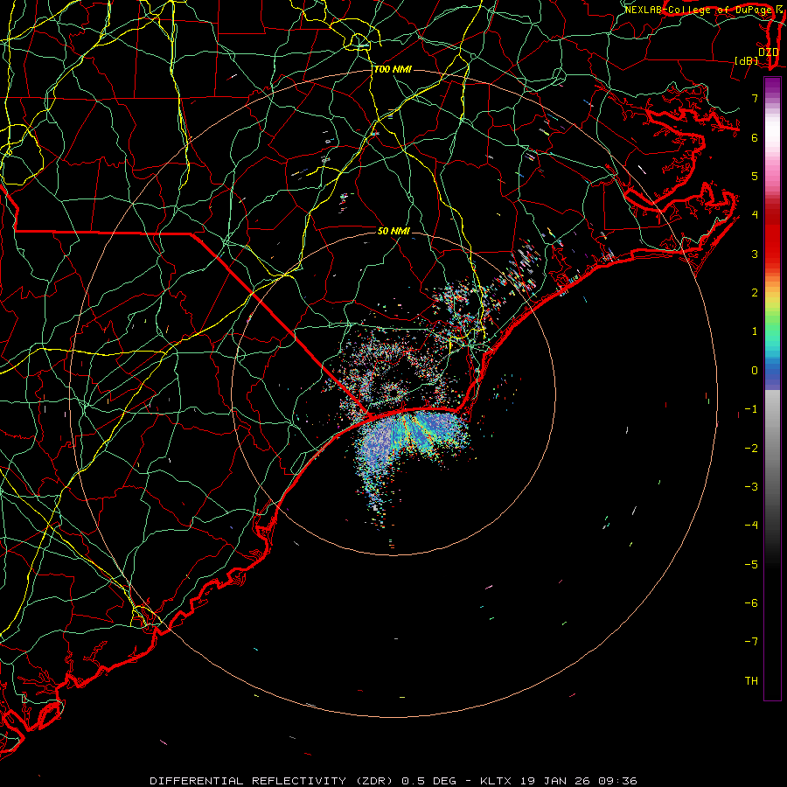Click the [dB] unit label above color scale
Image resolution: width=787 pixels, height=787 pixels.
click(x=747, y=61)
